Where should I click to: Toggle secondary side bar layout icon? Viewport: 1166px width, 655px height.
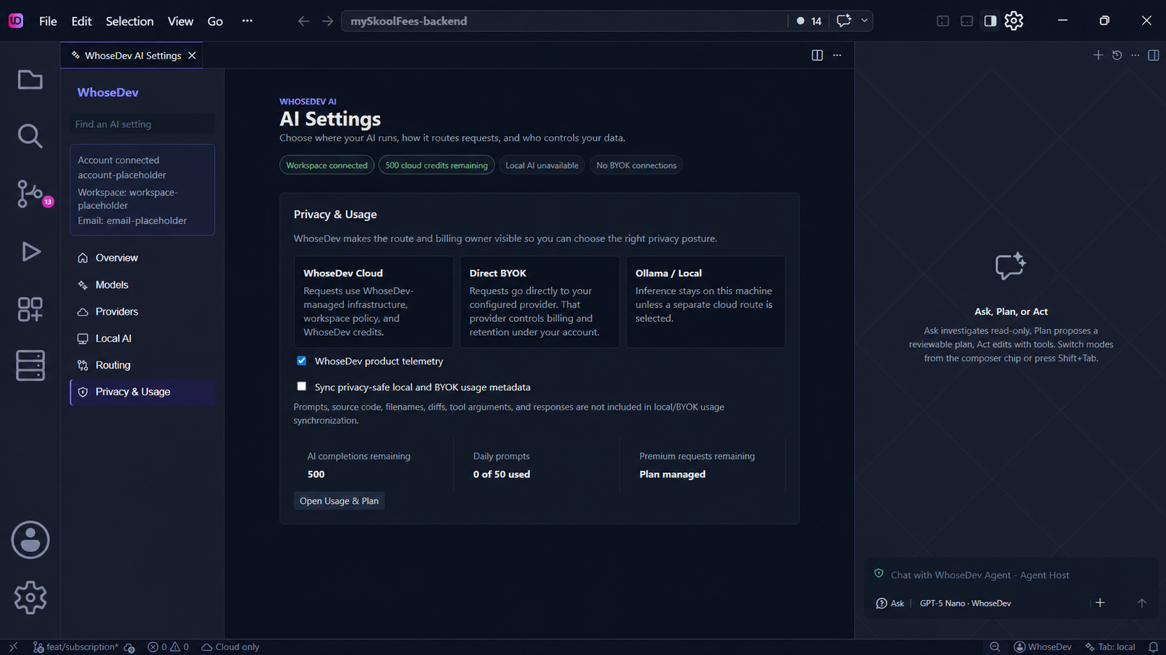coord(990,21)
